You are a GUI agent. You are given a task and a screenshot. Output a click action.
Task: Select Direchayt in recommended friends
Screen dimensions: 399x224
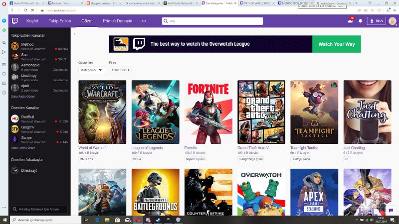point(39,170)
